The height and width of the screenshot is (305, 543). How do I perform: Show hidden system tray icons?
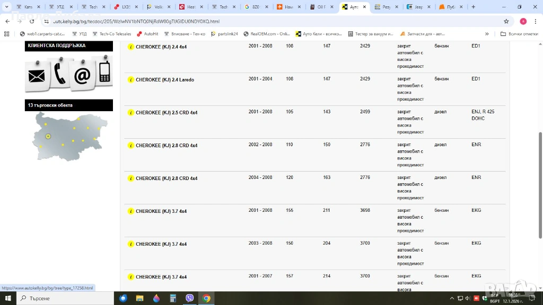452,298
